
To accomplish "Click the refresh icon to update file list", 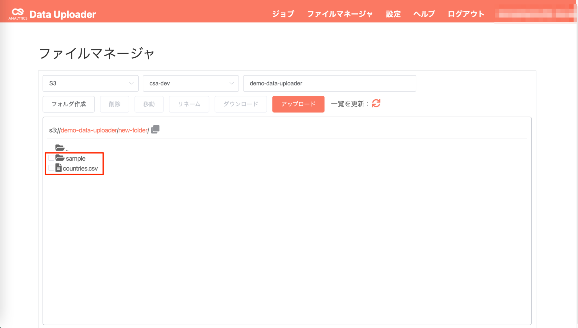I will pos(376,104).
